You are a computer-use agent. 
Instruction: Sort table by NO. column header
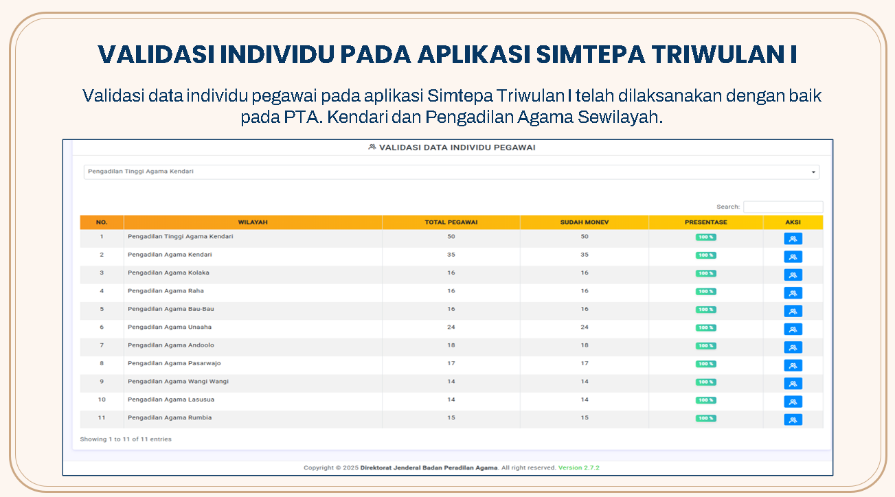pyautogui.click(x=102, y=222)
